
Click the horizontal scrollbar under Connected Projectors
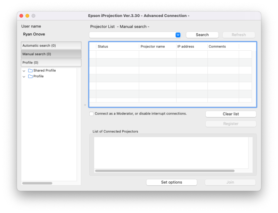(165, 171)
